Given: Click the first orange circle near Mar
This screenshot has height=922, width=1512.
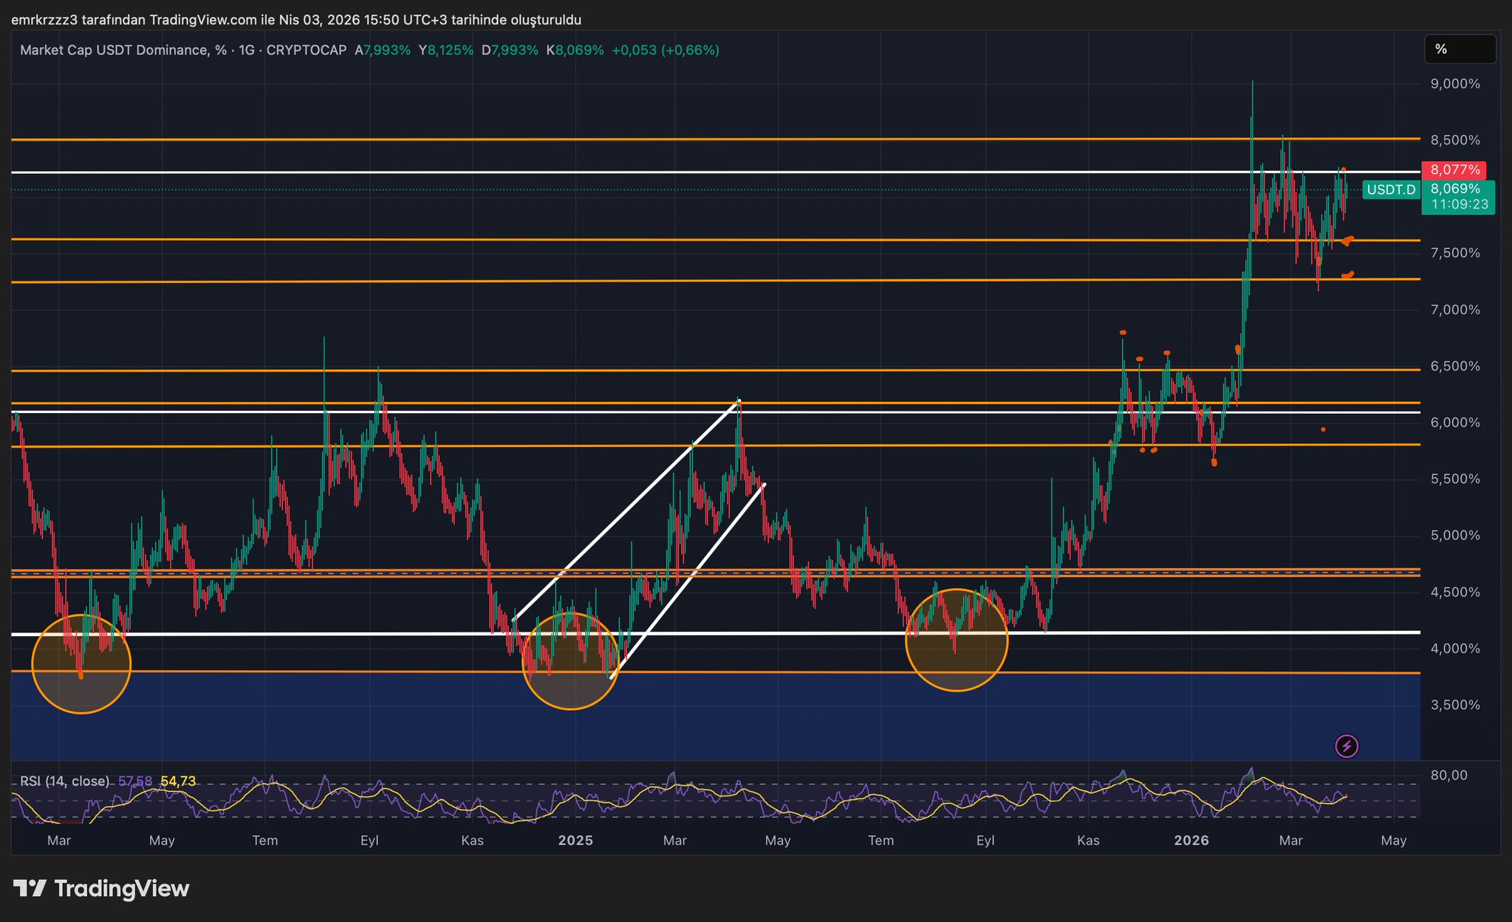Looking at the screenshot, I should [x=81, y=663].
